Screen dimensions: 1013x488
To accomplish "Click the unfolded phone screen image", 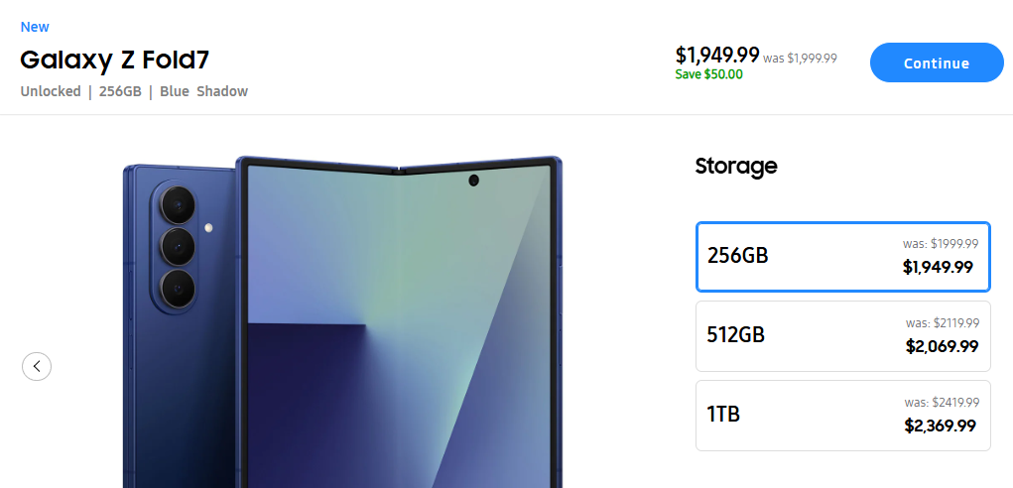I will click(397, 327).
